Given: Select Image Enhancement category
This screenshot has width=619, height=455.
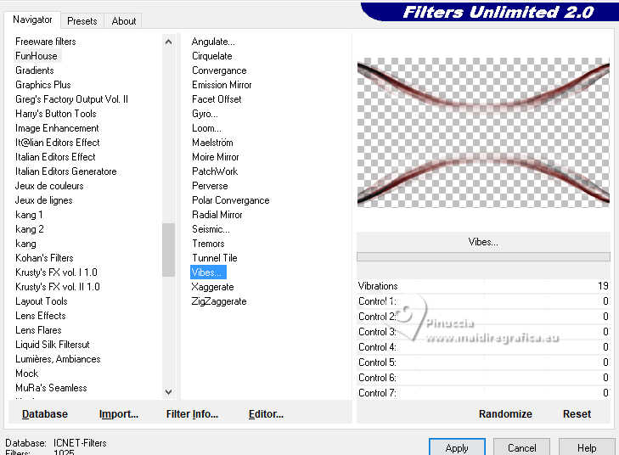Looking at the screenshot, I should coord(57,128).
